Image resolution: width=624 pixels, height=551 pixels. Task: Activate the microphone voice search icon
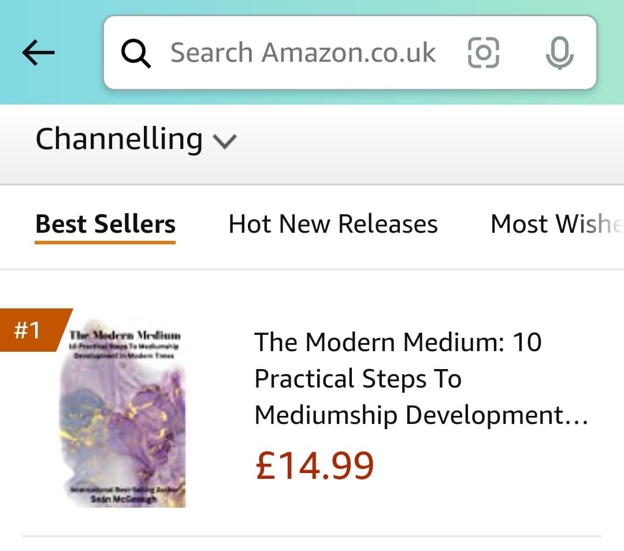[x=559, y=53]
